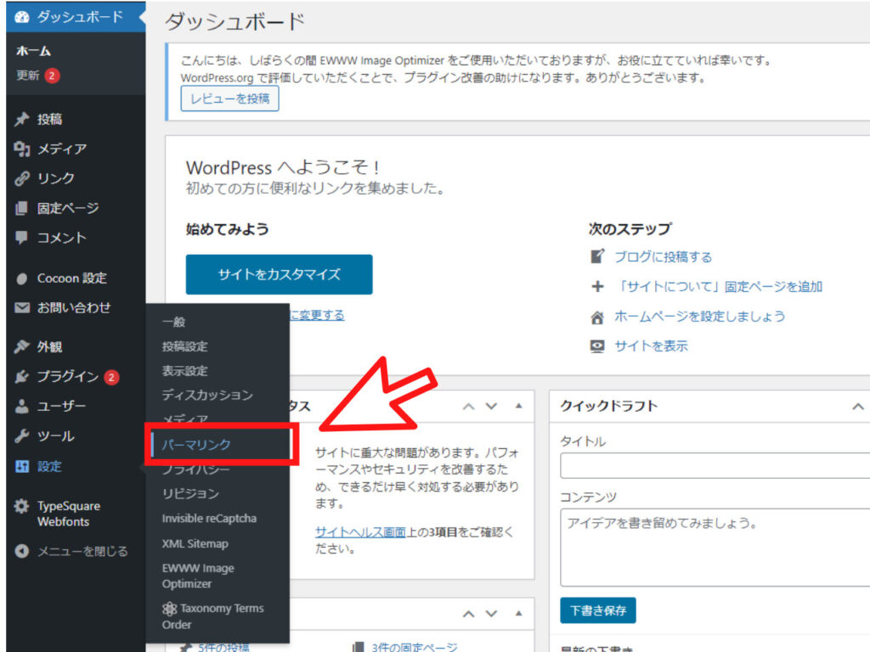Open サイトヘルス画面 link
This screenshot has width=870, height=652.
[360, 531]
